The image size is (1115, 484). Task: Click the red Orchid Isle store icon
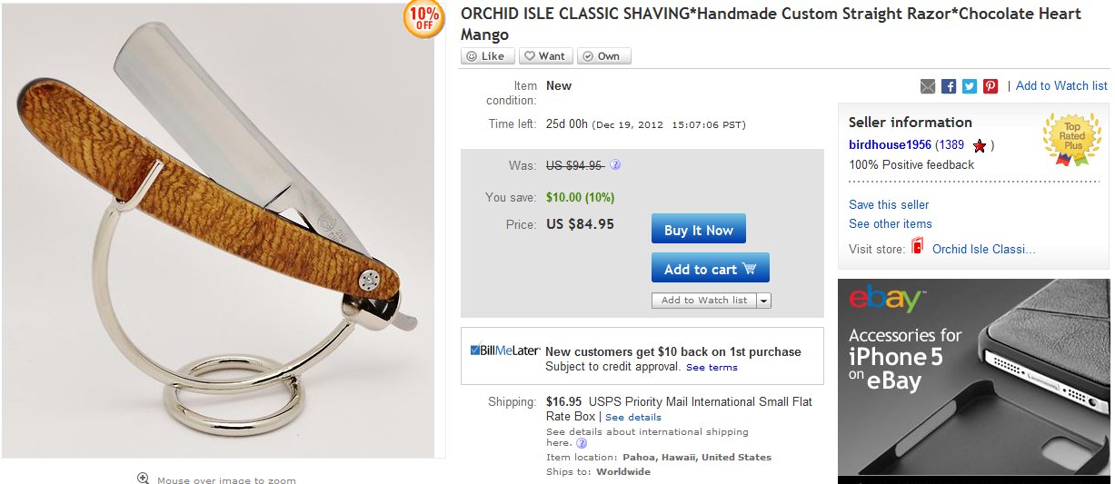point(917,246)
